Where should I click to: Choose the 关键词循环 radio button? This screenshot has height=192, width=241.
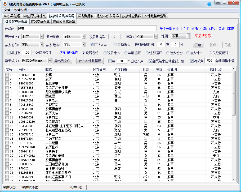[211, 53]
